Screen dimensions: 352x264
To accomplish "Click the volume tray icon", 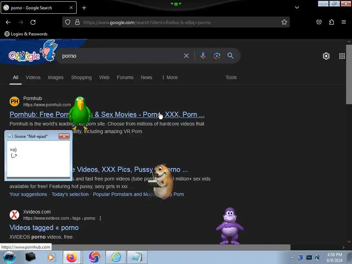I will (317, 257).
